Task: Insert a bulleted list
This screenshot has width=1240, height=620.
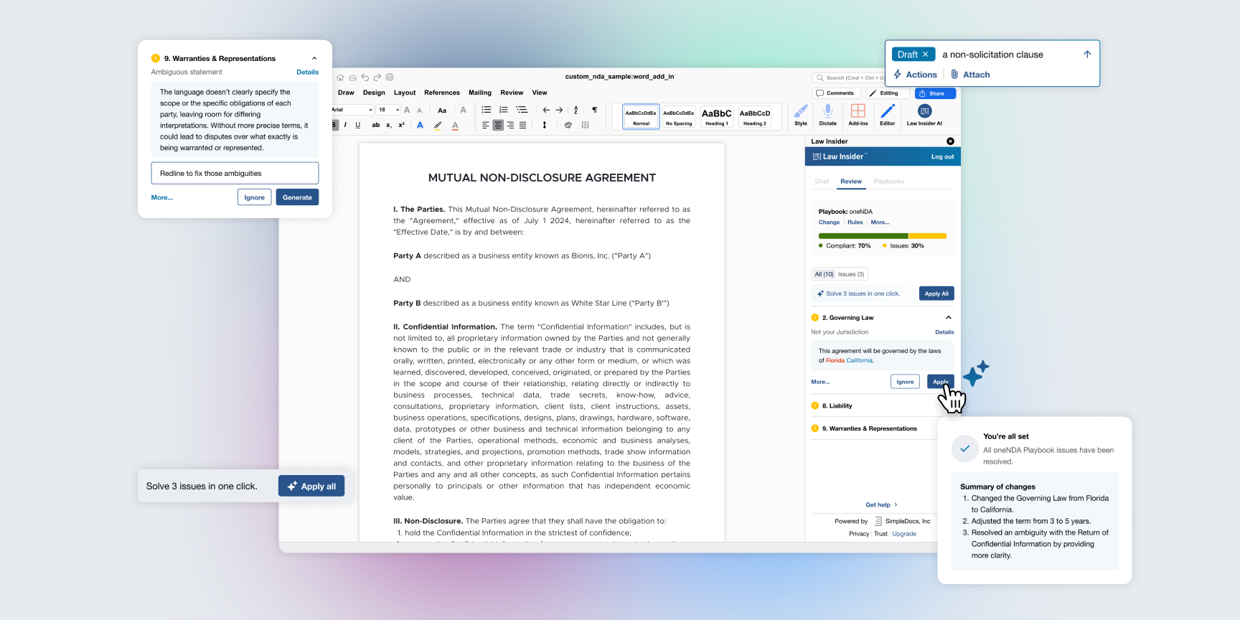Action: pyautogui.click(x=487, y=110)
